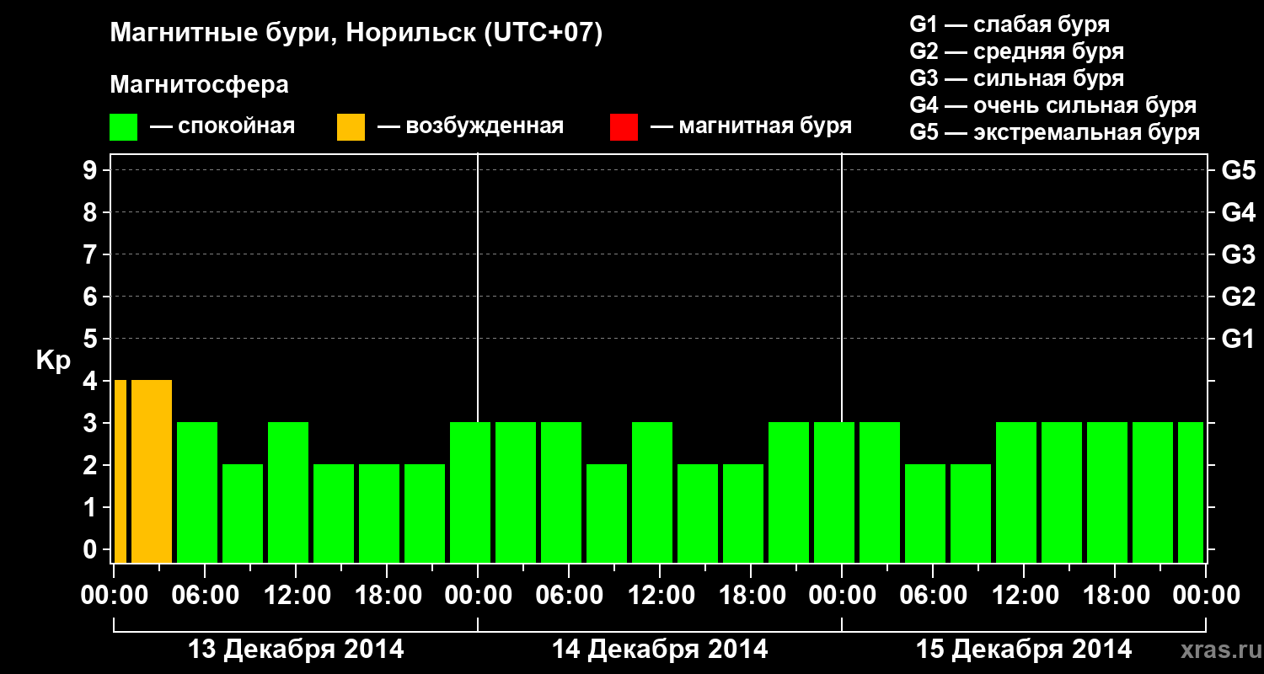
Task: Click the green Kp 3 bar at 12:00, 13 December
Action: 288,492
